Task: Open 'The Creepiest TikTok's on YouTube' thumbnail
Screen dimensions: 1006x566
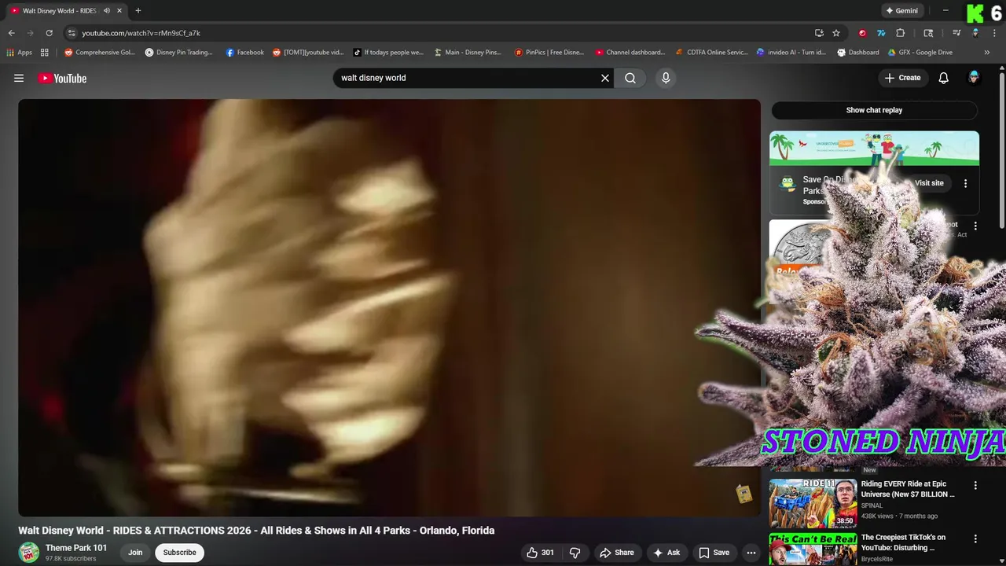Action: (x=813, y=549)
